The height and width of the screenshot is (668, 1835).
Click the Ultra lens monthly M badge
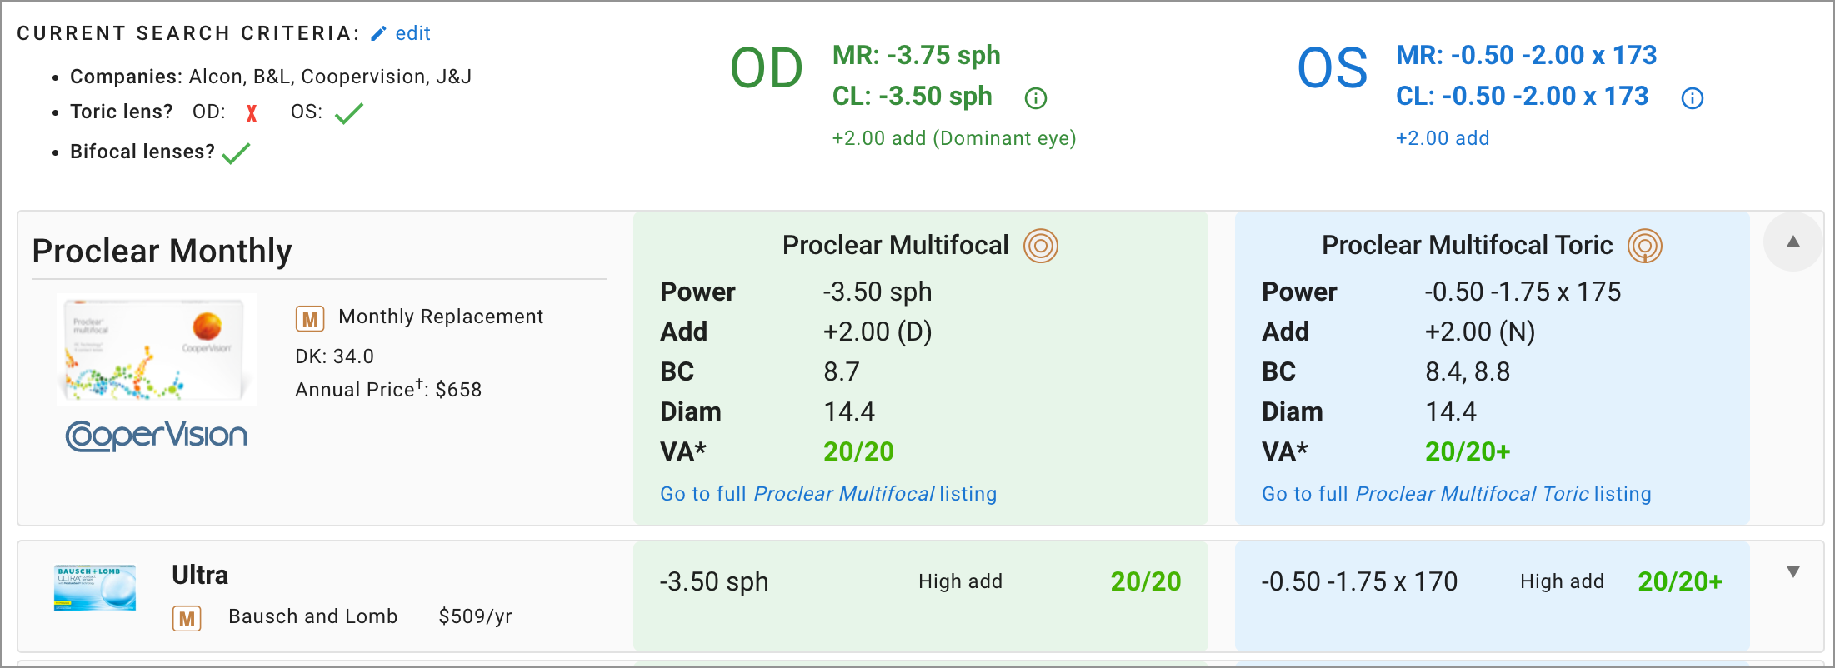(187, 618)
